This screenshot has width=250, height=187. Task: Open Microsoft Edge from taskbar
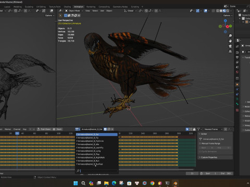click(114, 183)
